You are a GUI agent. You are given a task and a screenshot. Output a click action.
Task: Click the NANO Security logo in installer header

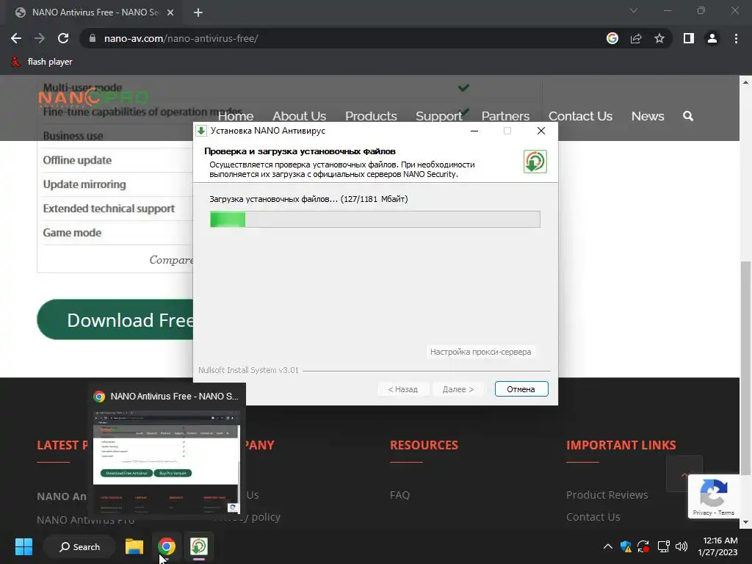[535, 162]
